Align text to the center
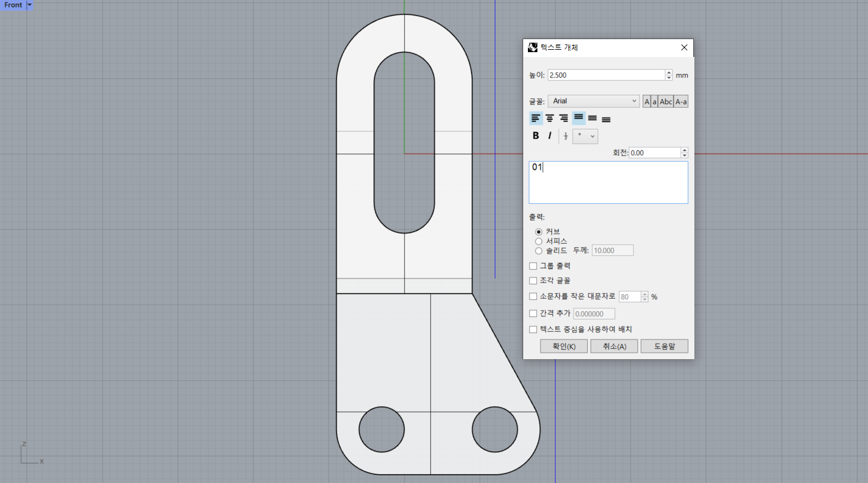This screenshot has width=868, height=483. [550, 119]
